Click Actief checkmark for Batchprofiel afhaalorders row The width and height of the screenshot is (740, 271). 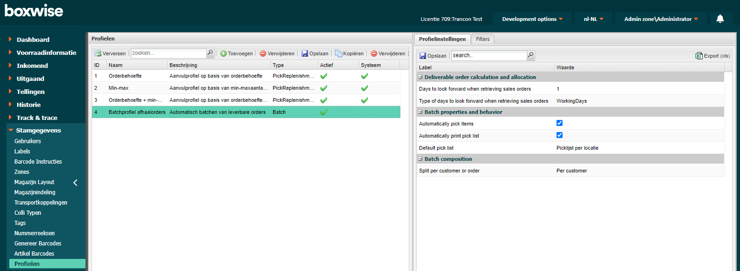324,112
